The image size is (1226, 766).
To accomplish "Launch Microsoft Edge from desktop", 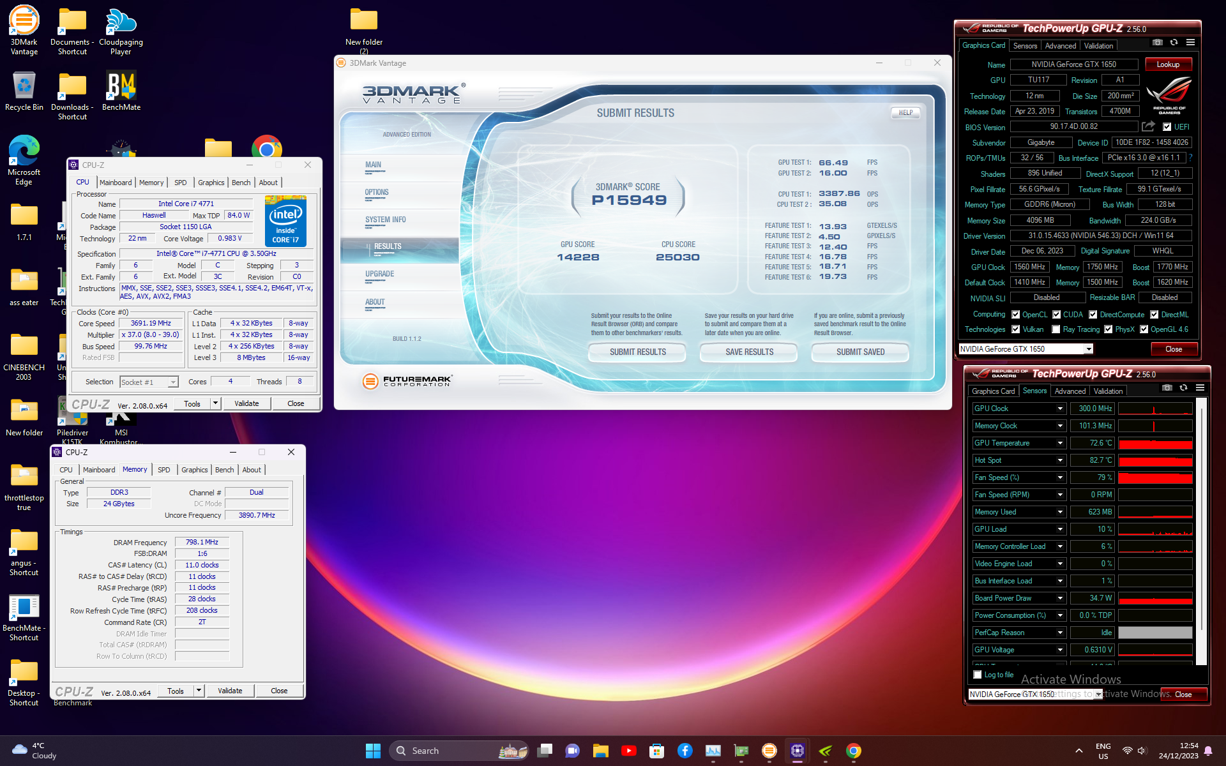I will [x=24, y=160].
